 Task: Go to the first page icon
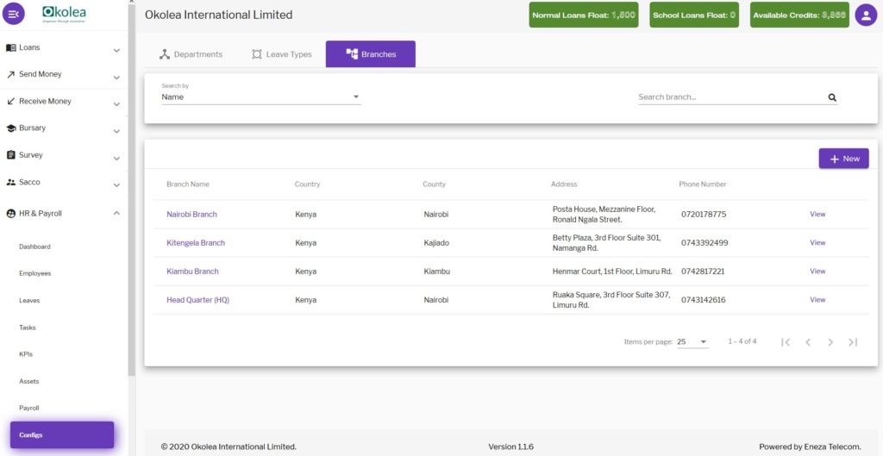click(x=786, y=342)
